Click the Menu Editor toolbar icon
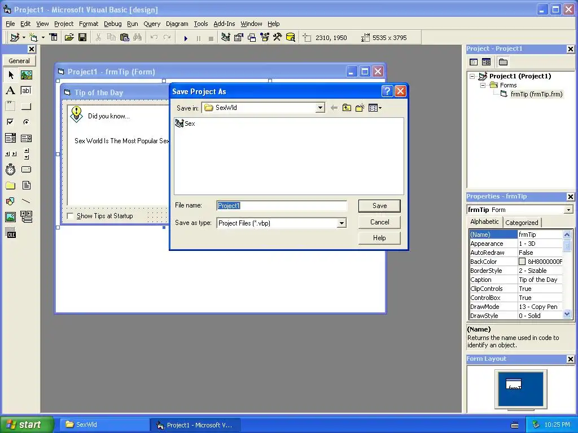This screenshot has width=578, height=433. pyautogui.click(x=54, y=38)
